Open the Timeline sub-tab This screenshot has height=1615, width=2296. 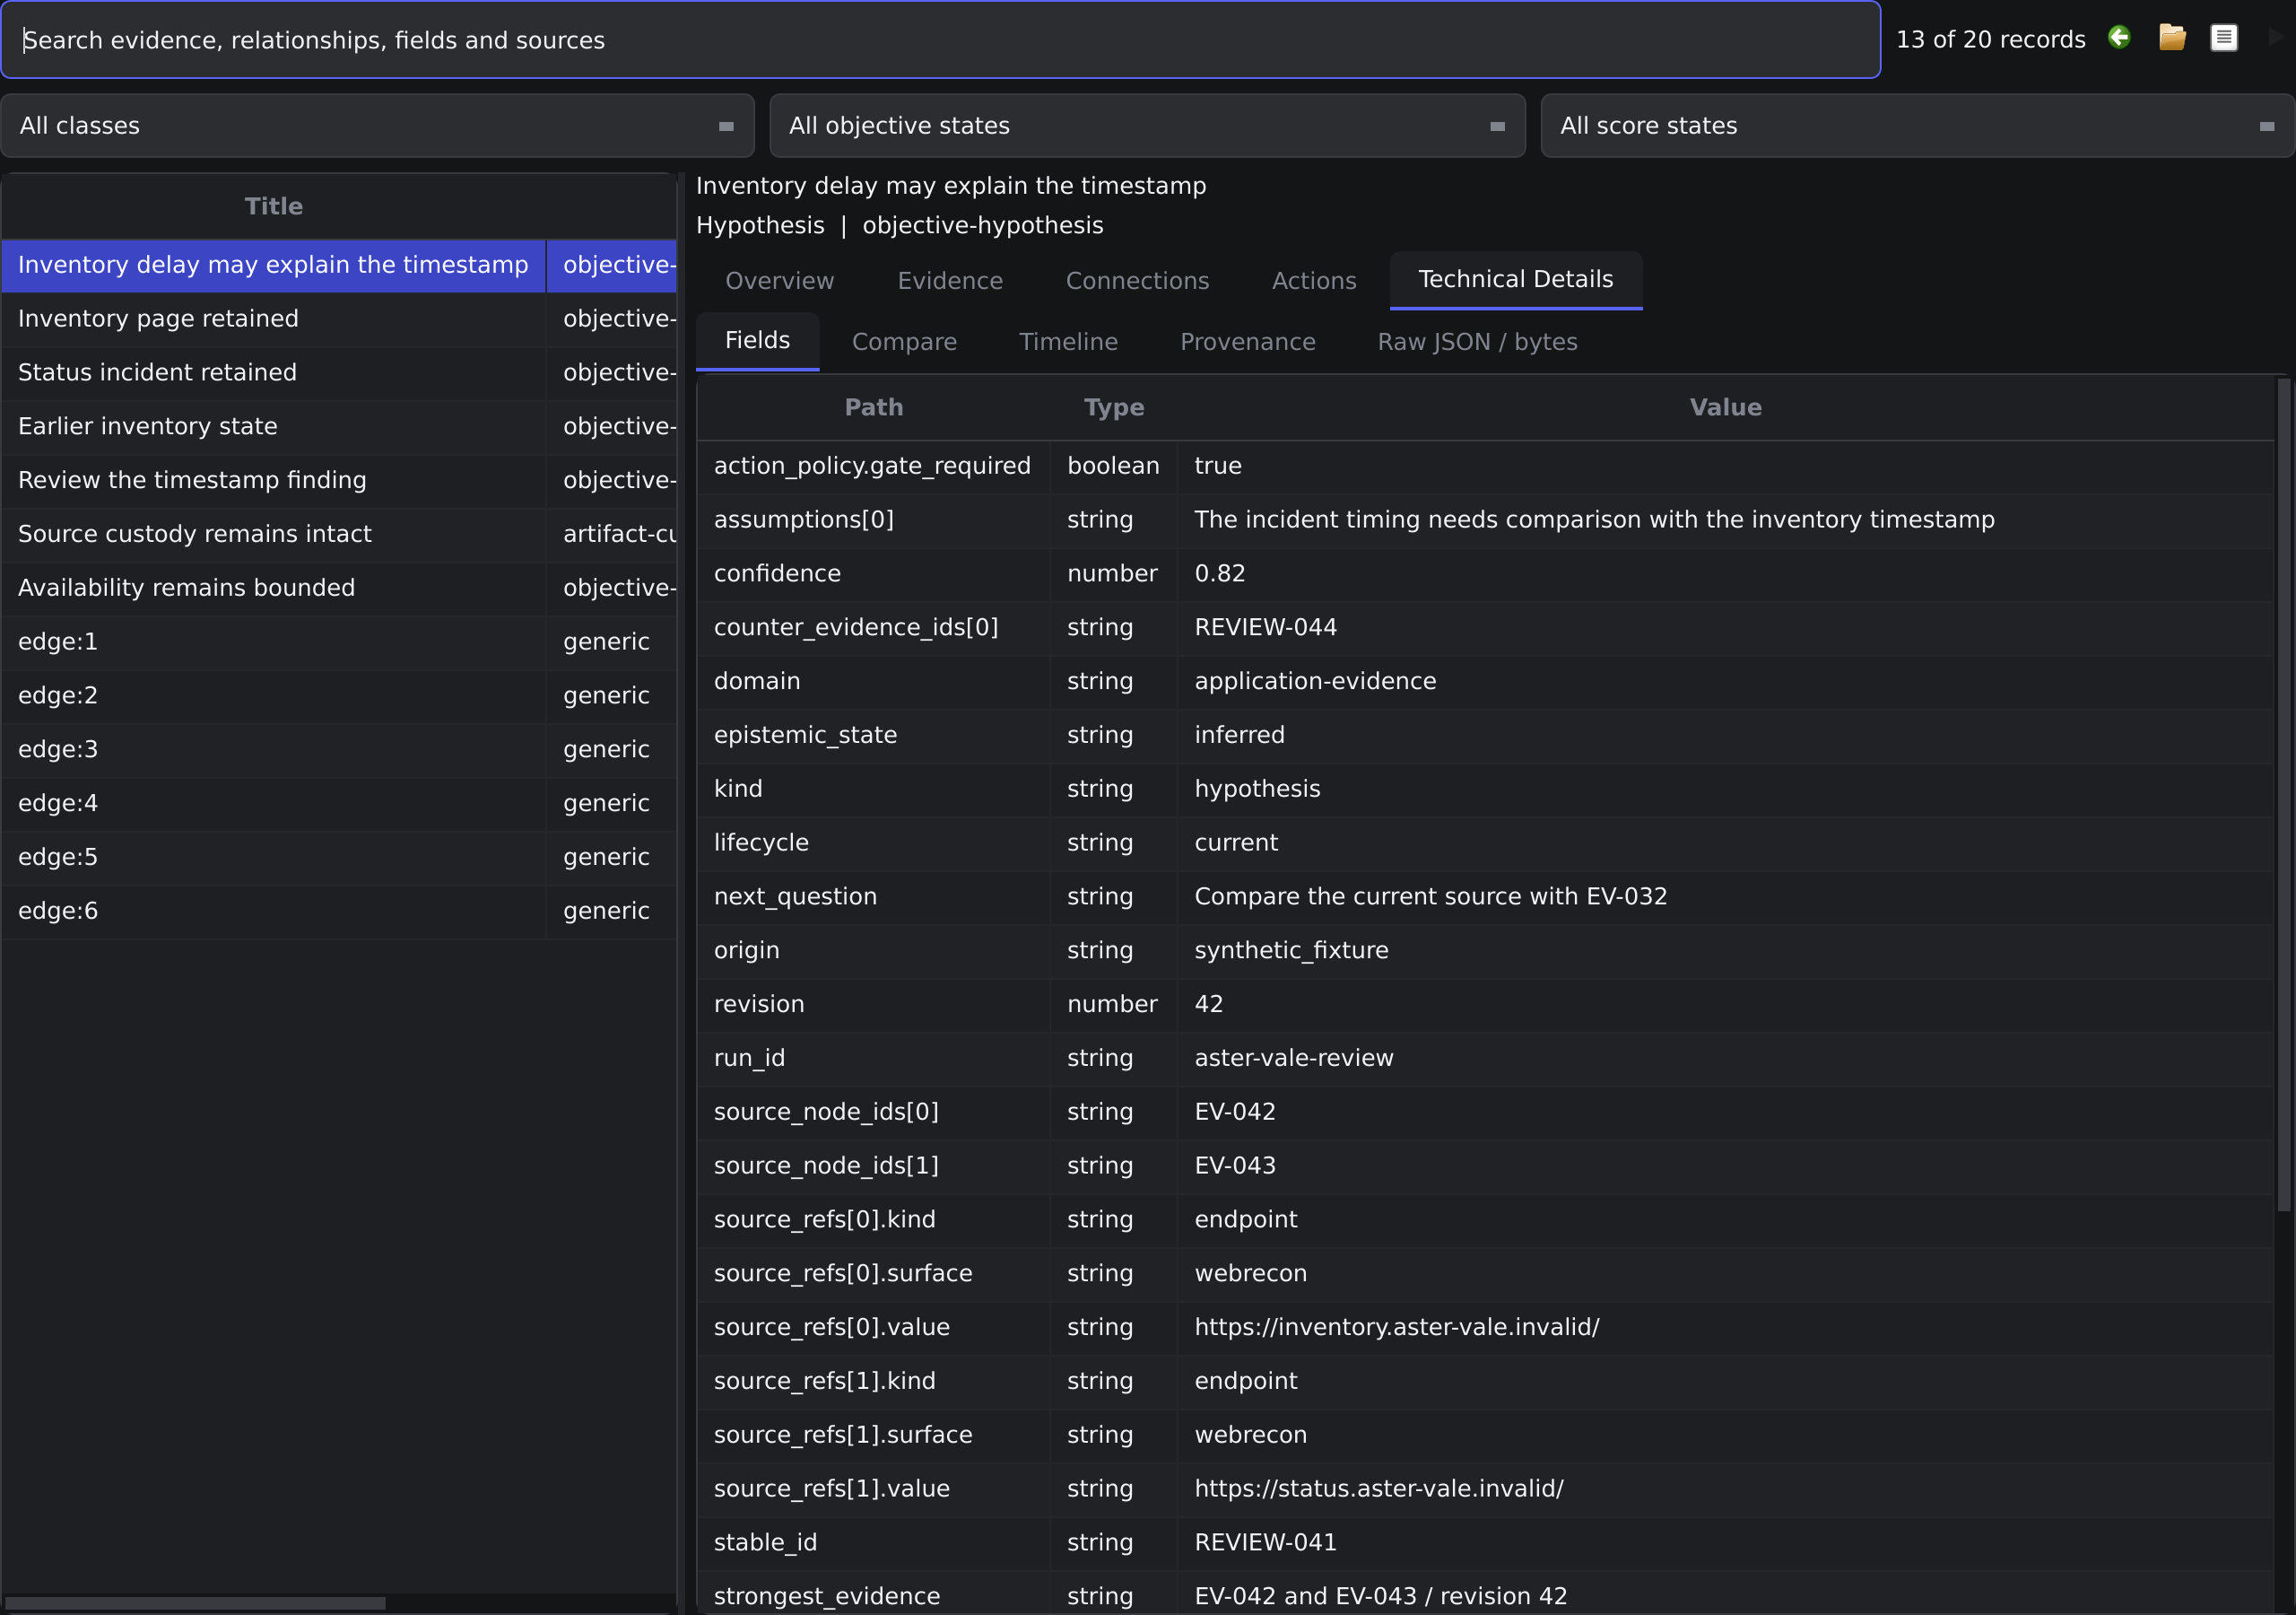pyautogui.click(x=1068, y=342)
